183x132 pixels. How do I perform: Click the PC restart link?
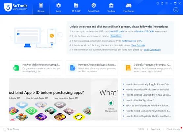[141, 41]
